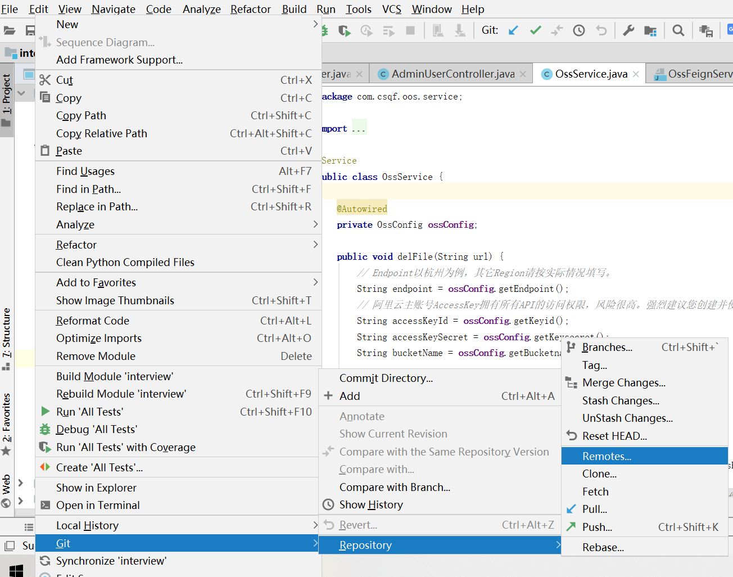Select Reformat Code menu entry
Screen dimensions: 733x577
(x=178, y=321)
